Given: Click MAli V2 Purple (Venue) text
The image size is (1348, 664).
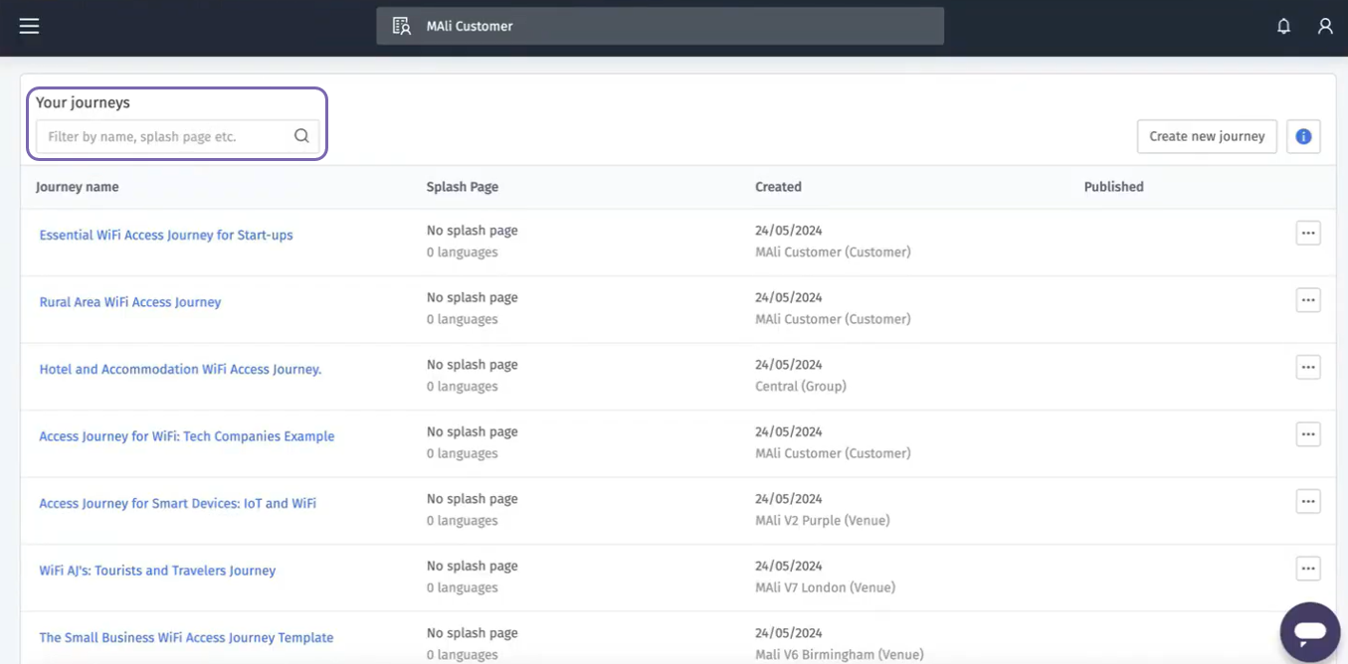Looking at the screenshot, I should tap(823, 521).
